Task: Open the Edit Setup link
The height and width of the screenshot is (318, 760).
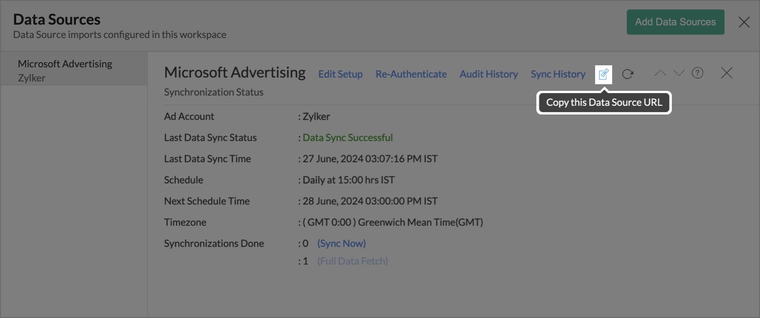Action: tap(340, 74)
